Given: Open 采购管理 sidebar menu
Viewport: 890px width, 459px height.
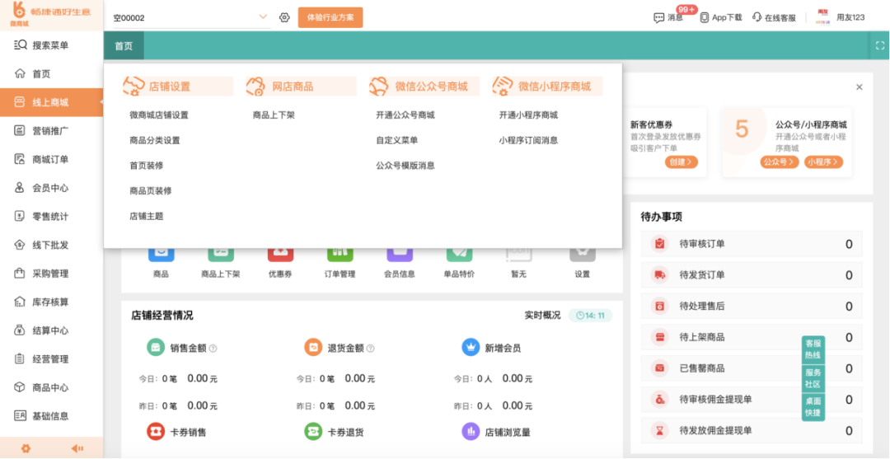Looking at the screenshot, I should [52, 274].
